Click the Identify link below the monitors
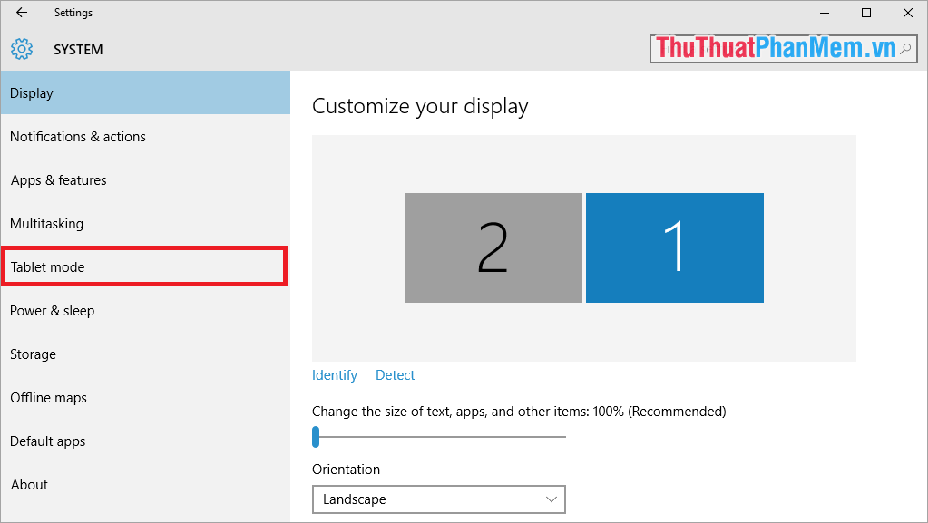928x523 pixels. 334,374
